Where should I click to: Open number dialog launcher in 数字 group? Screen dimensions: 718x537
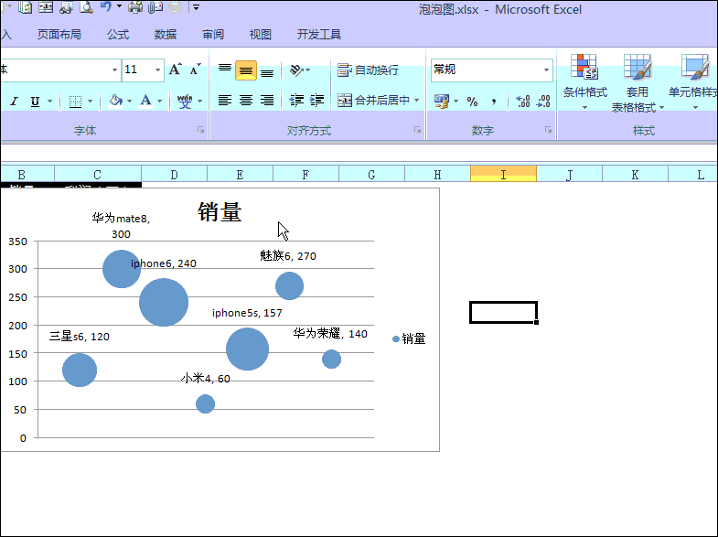pyautogui.click(x=548, y=130)
